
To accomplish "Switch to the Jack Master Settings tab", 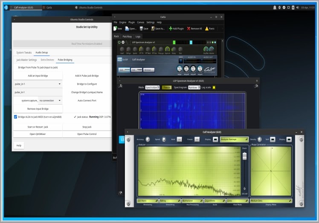I will (x=26, y=60).
